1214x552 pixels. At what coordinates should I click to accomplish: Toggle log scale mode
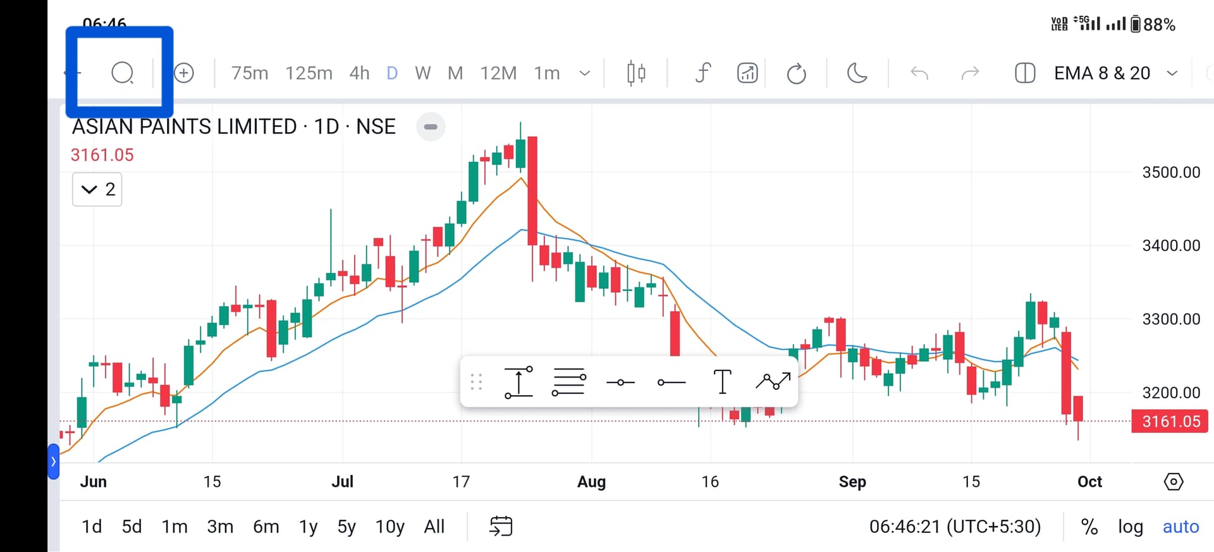click(1130, 527)
